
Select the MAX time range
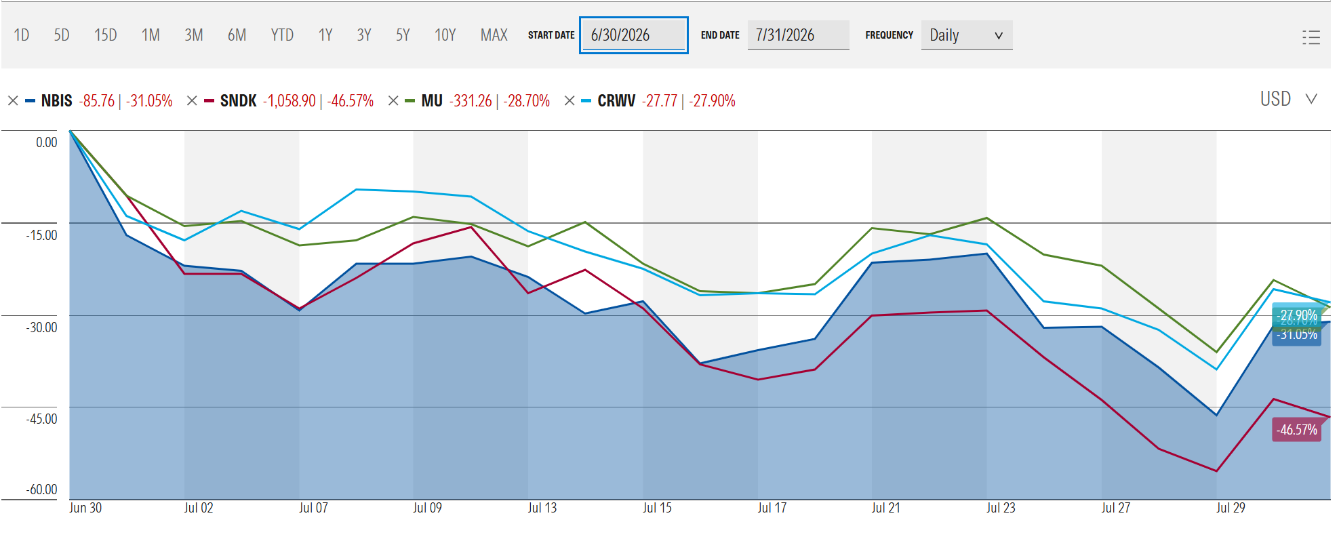pos(494,35)
